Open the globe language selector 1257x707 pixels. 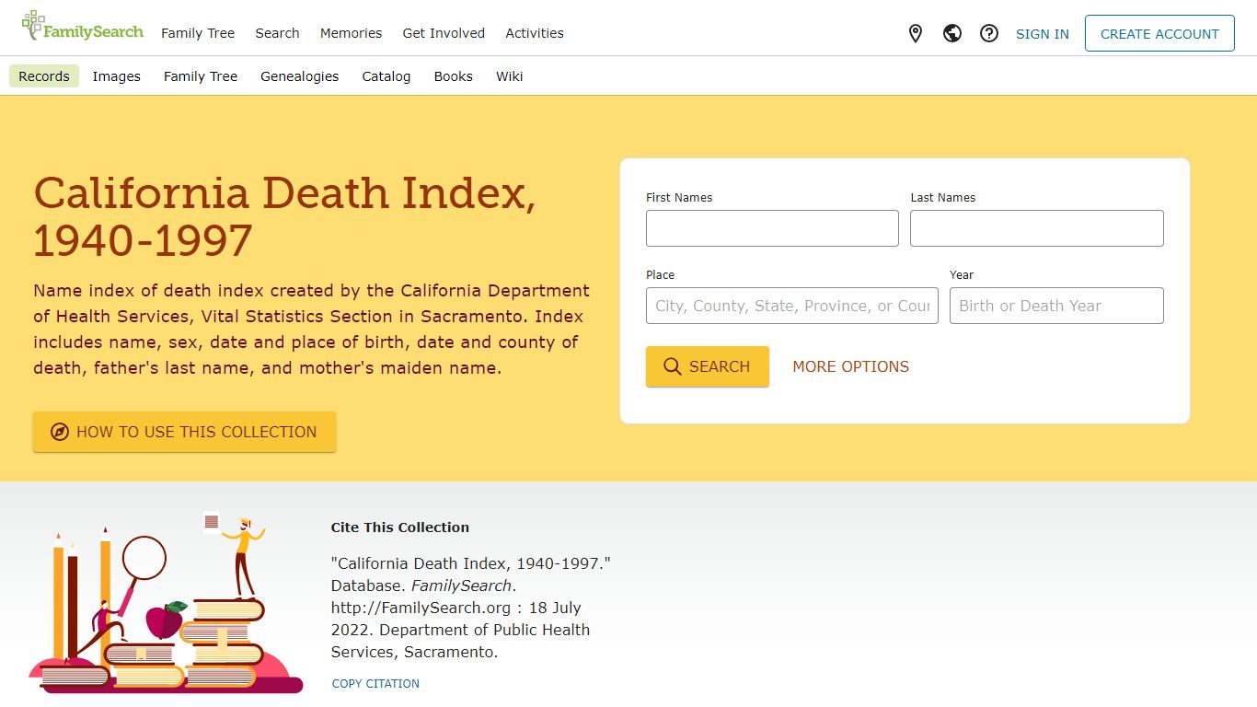[952, 34]
